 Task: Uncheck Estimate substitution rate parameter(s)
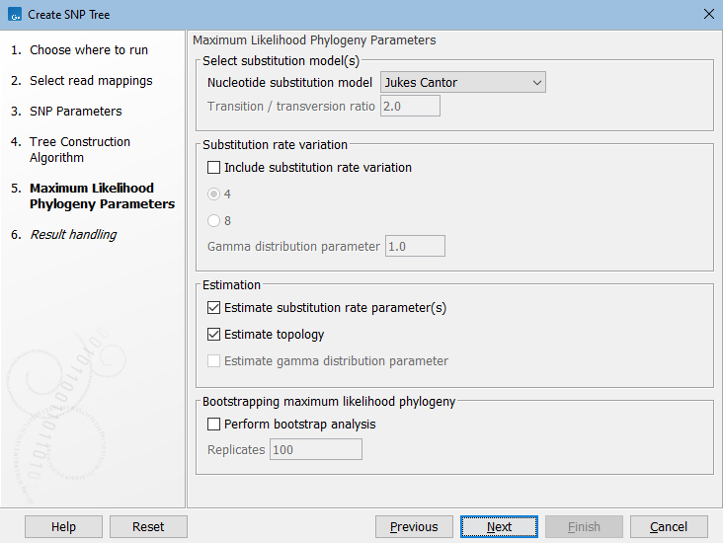(x=214, y=308)
